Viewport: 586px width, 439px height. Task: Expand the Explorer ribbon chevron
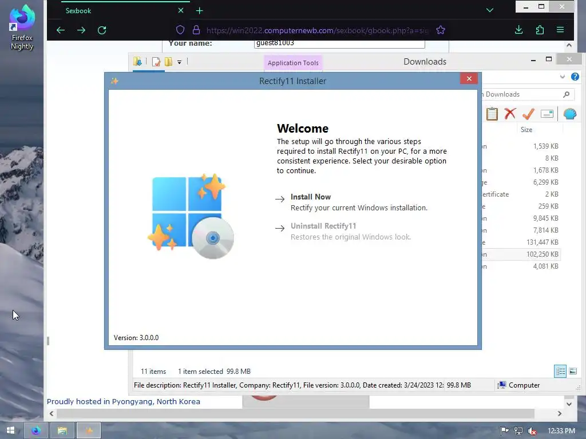[x=563, y=77]
